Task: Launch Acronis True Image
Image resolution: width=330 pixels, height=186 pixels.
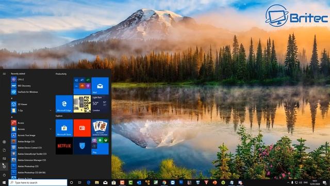Action: pos(31,135)
